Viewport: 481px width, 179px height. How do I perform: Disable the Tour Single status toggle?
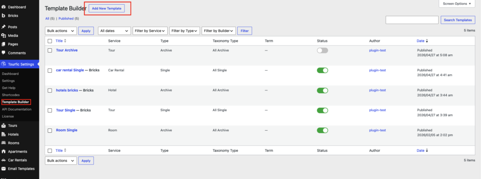(x=322, y=111)
